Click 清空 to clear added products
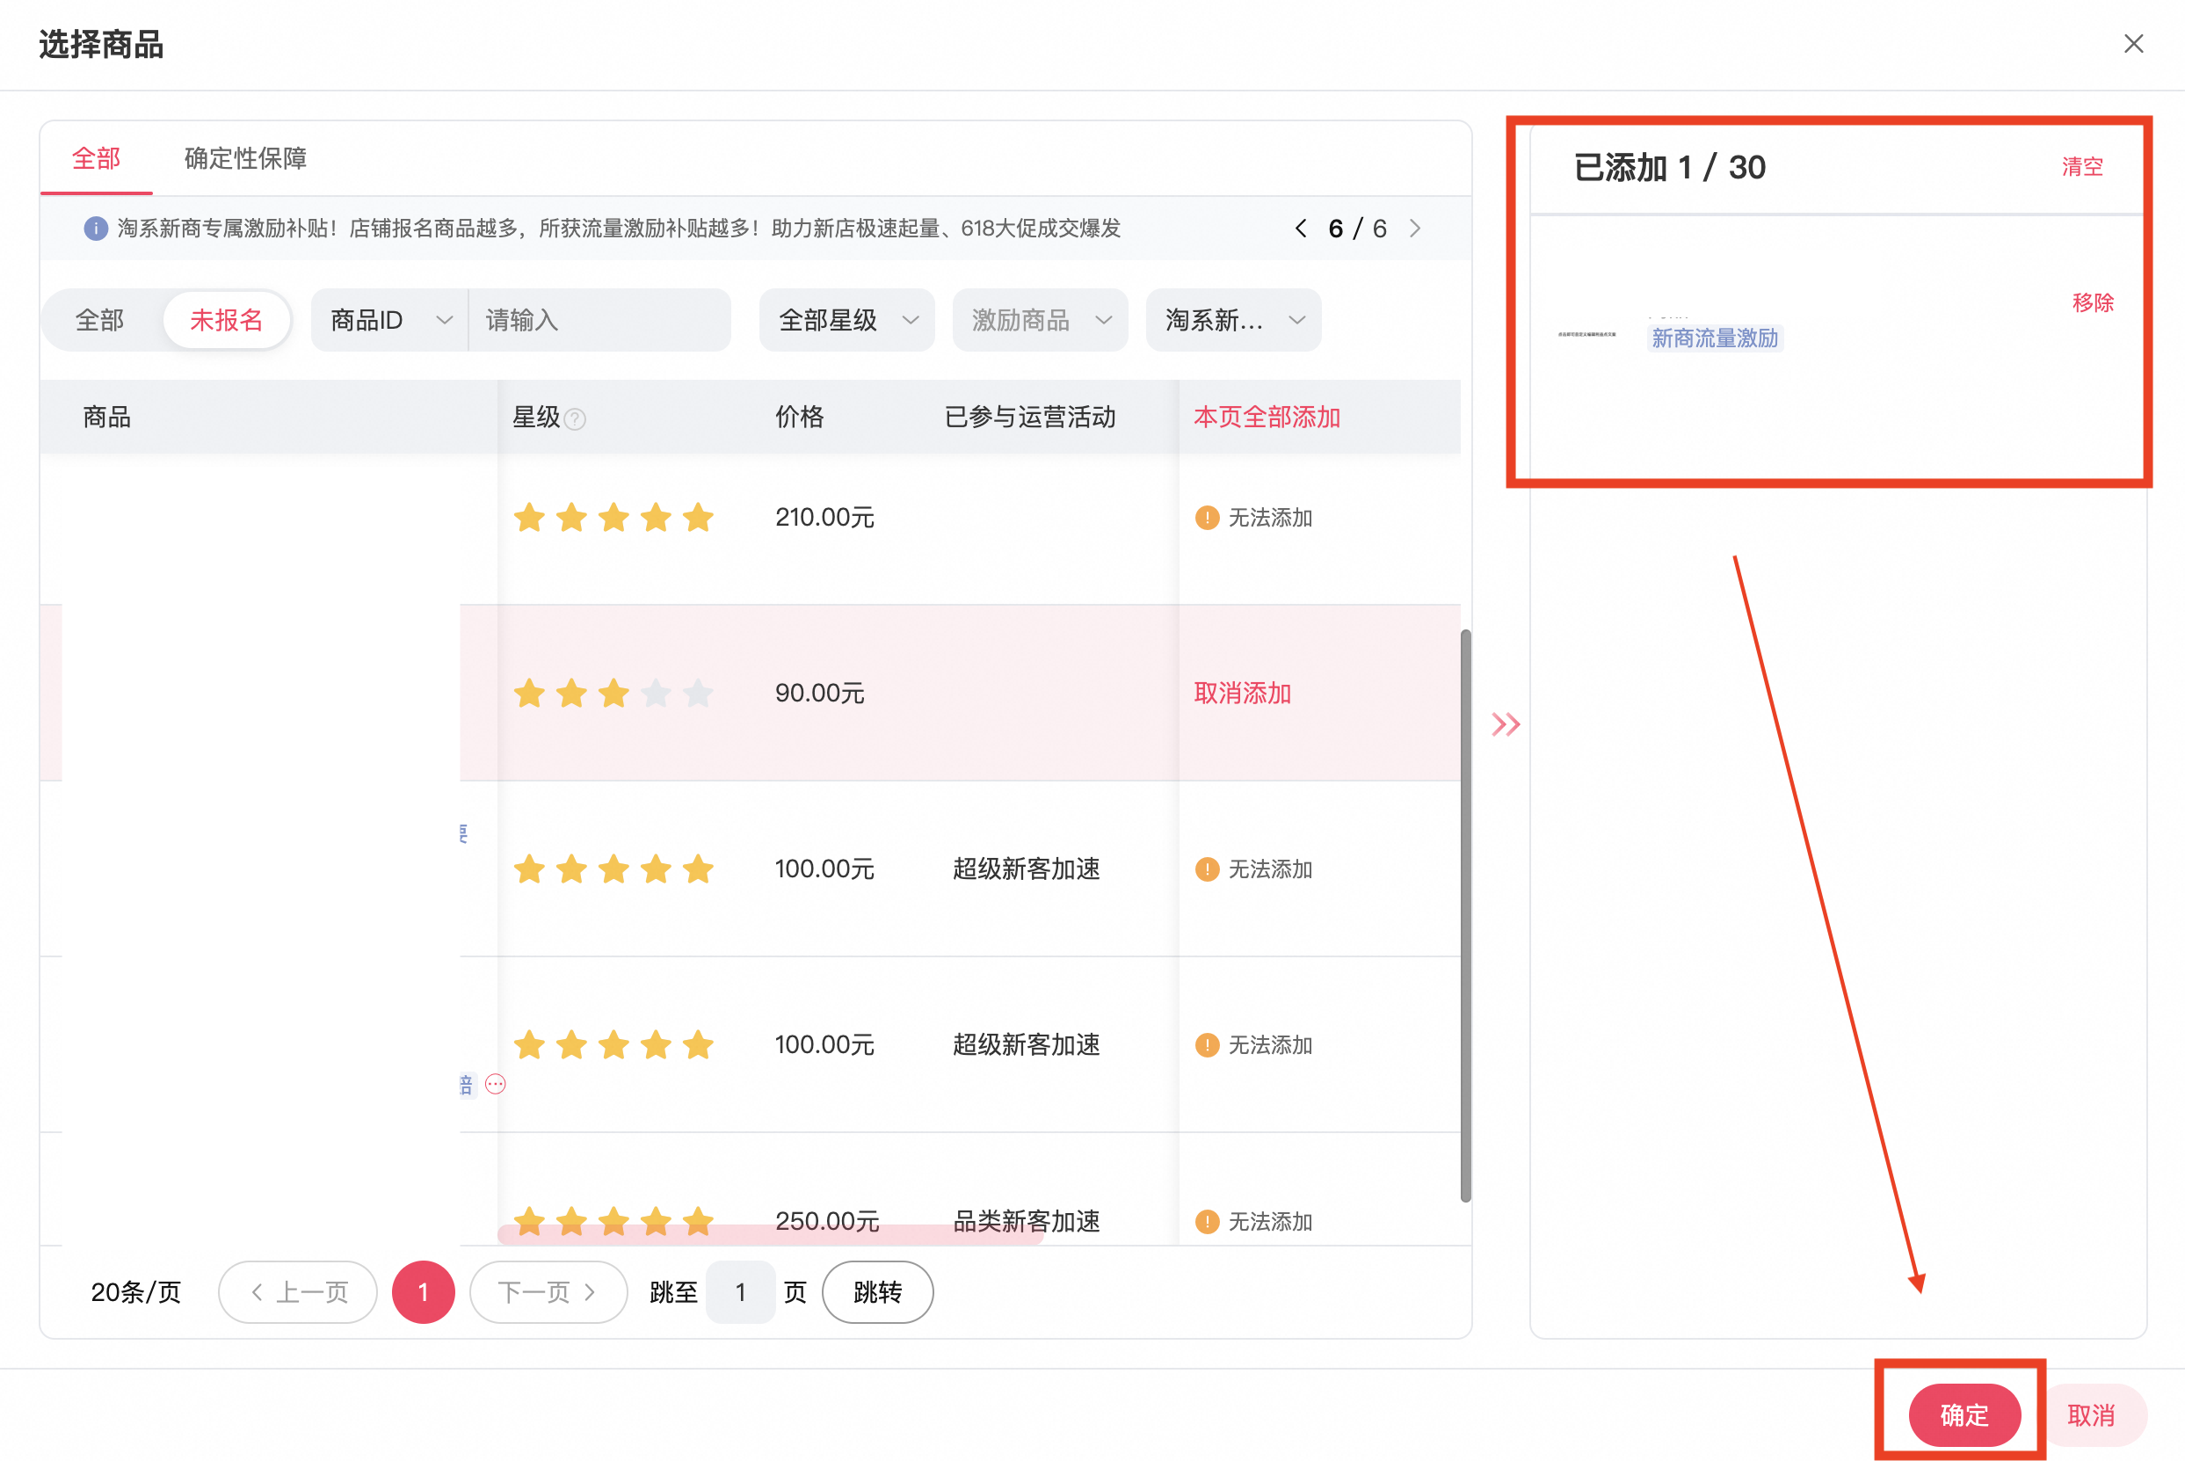Viewport: 2185px width, 1461px height. [2081, 167]
